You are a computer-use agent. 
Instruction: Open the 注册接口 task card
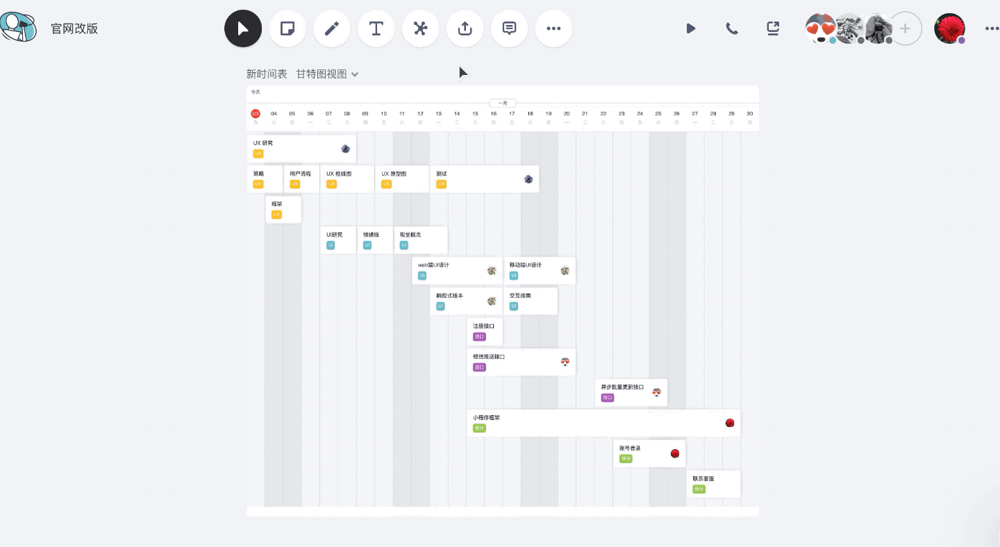pyautogui.click(x=485, y=332)
